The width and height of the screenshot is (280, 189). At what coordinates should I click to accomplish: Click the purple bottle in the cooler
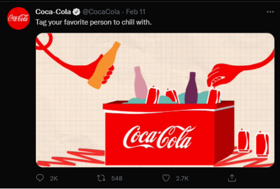click(x=192, y=88)
